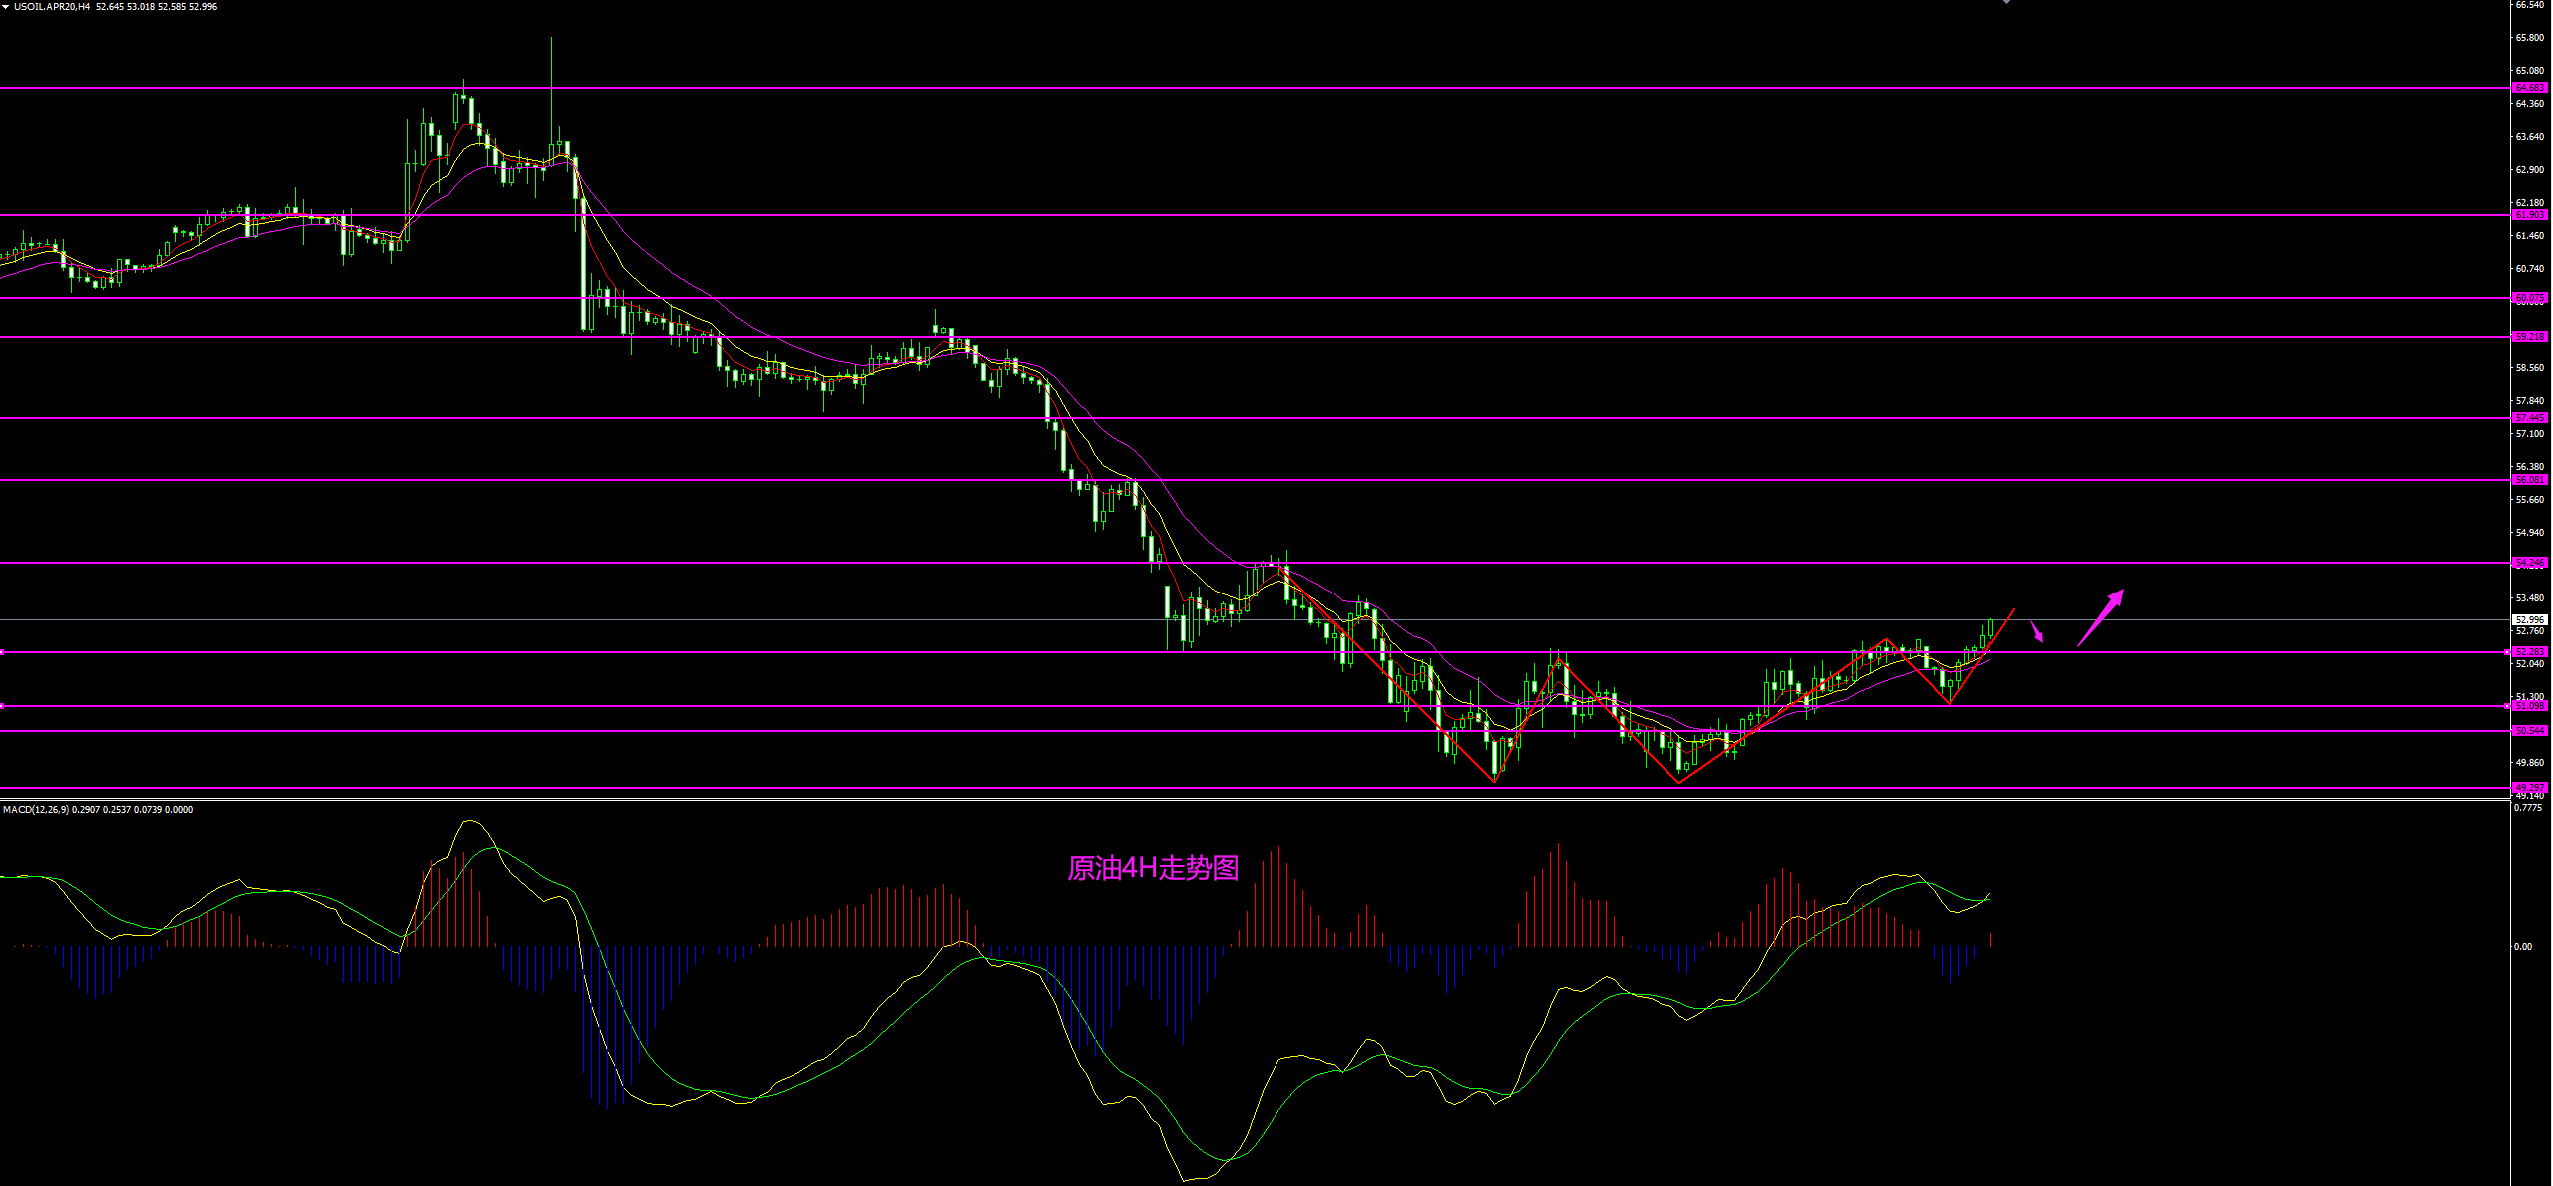This screenshot has width=2553, height=1186.
Task: Click the 64.683 horizontal line price tag
Action: pos(2530,88)
